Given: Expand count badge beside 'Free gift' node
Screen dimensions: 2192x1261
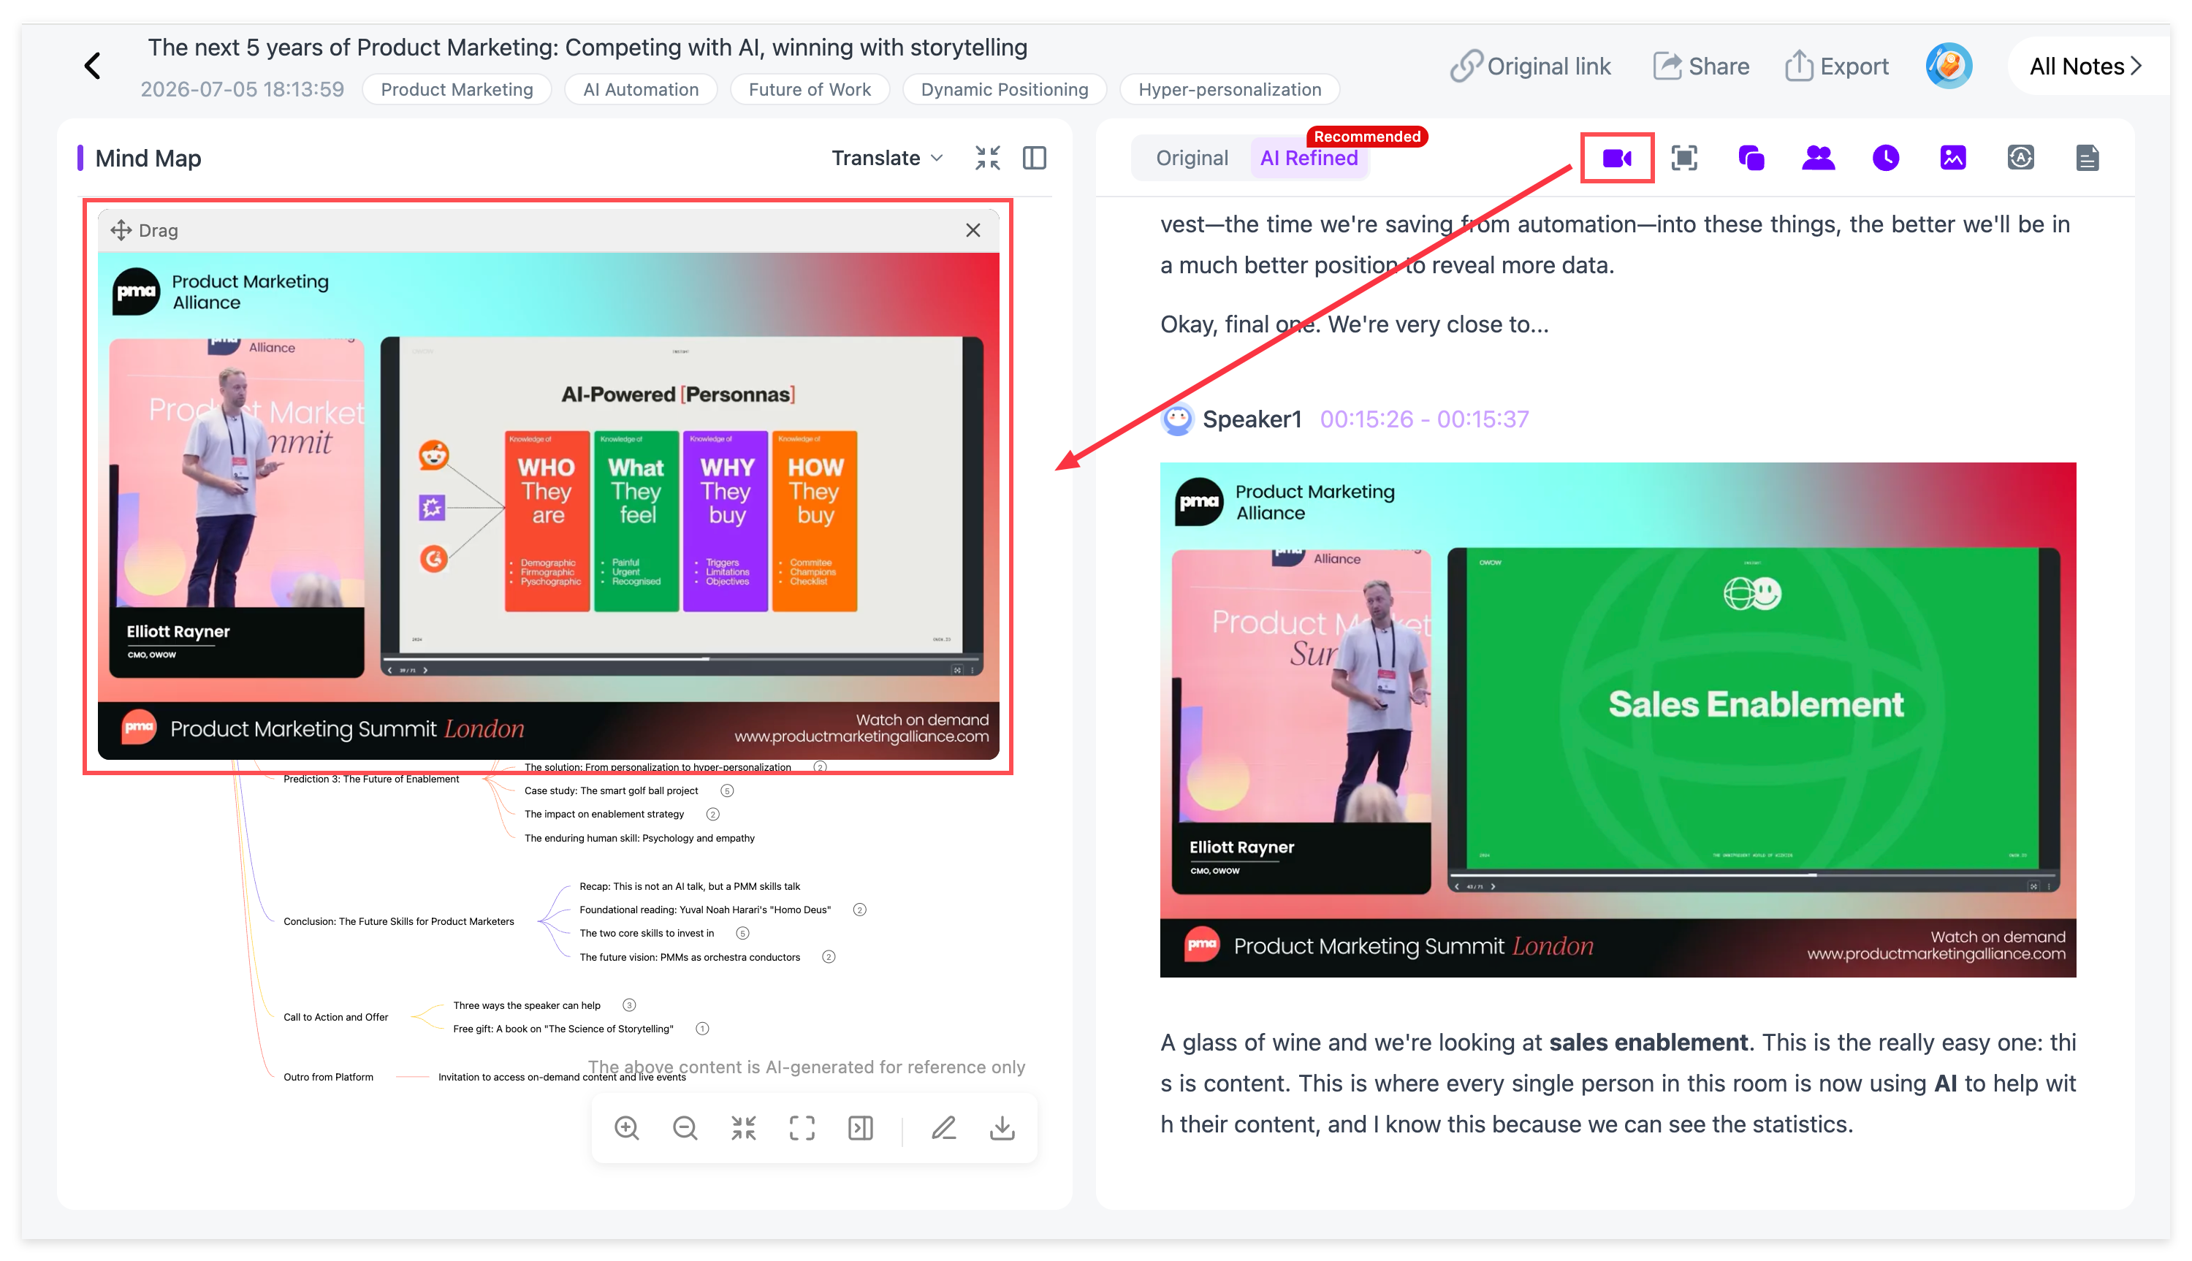Looking at the screenshot, I should (702, 1029).
